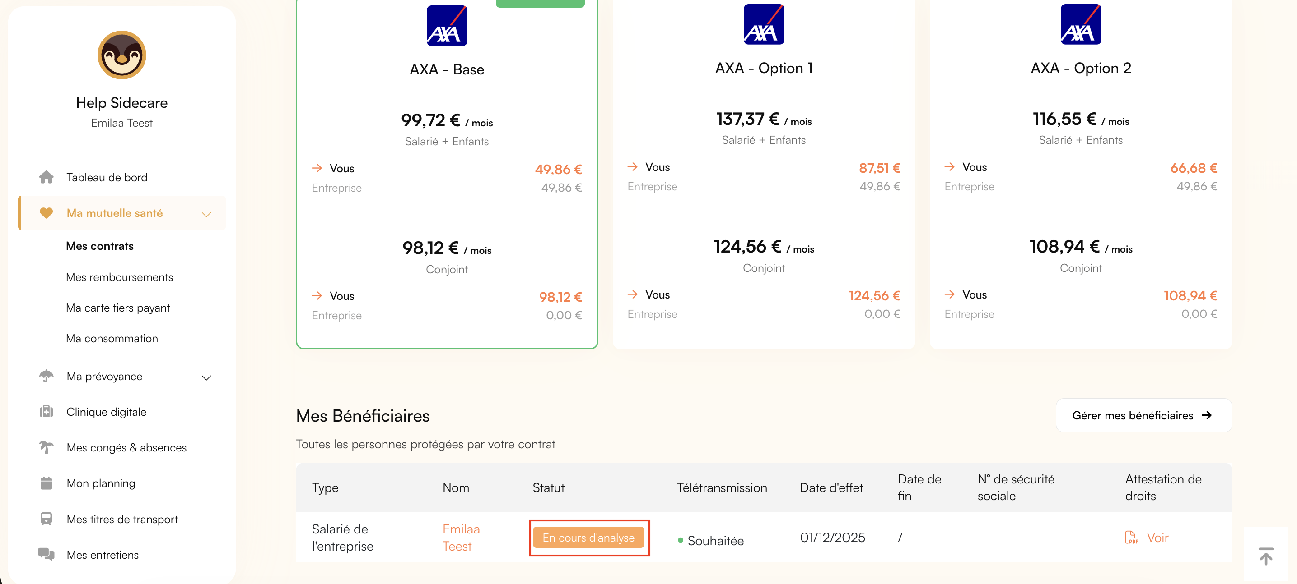Viewport: 1297px width, 584px height.
Task: Open Ma carte tiers payant item
Action: [118, 308]
